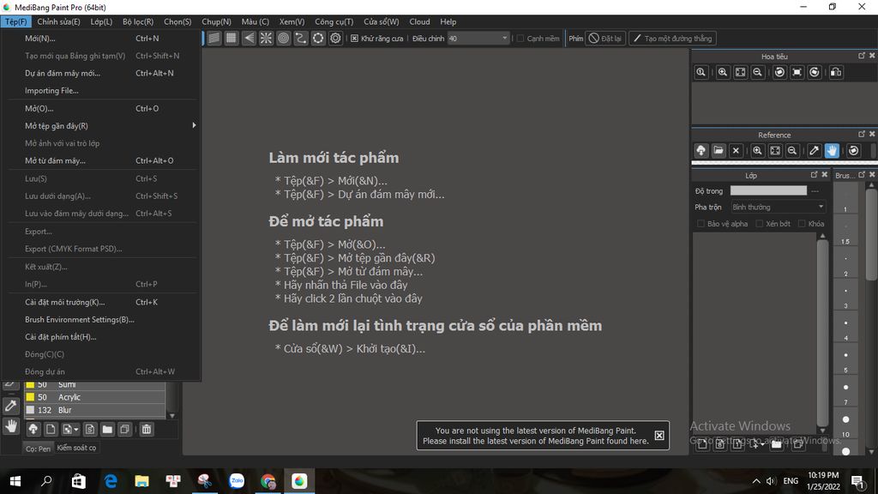The width and height of the screenshot is (878, 494).
Task: Choose Mở từ đám mây... menu item
Action: [x=102, y=160]
